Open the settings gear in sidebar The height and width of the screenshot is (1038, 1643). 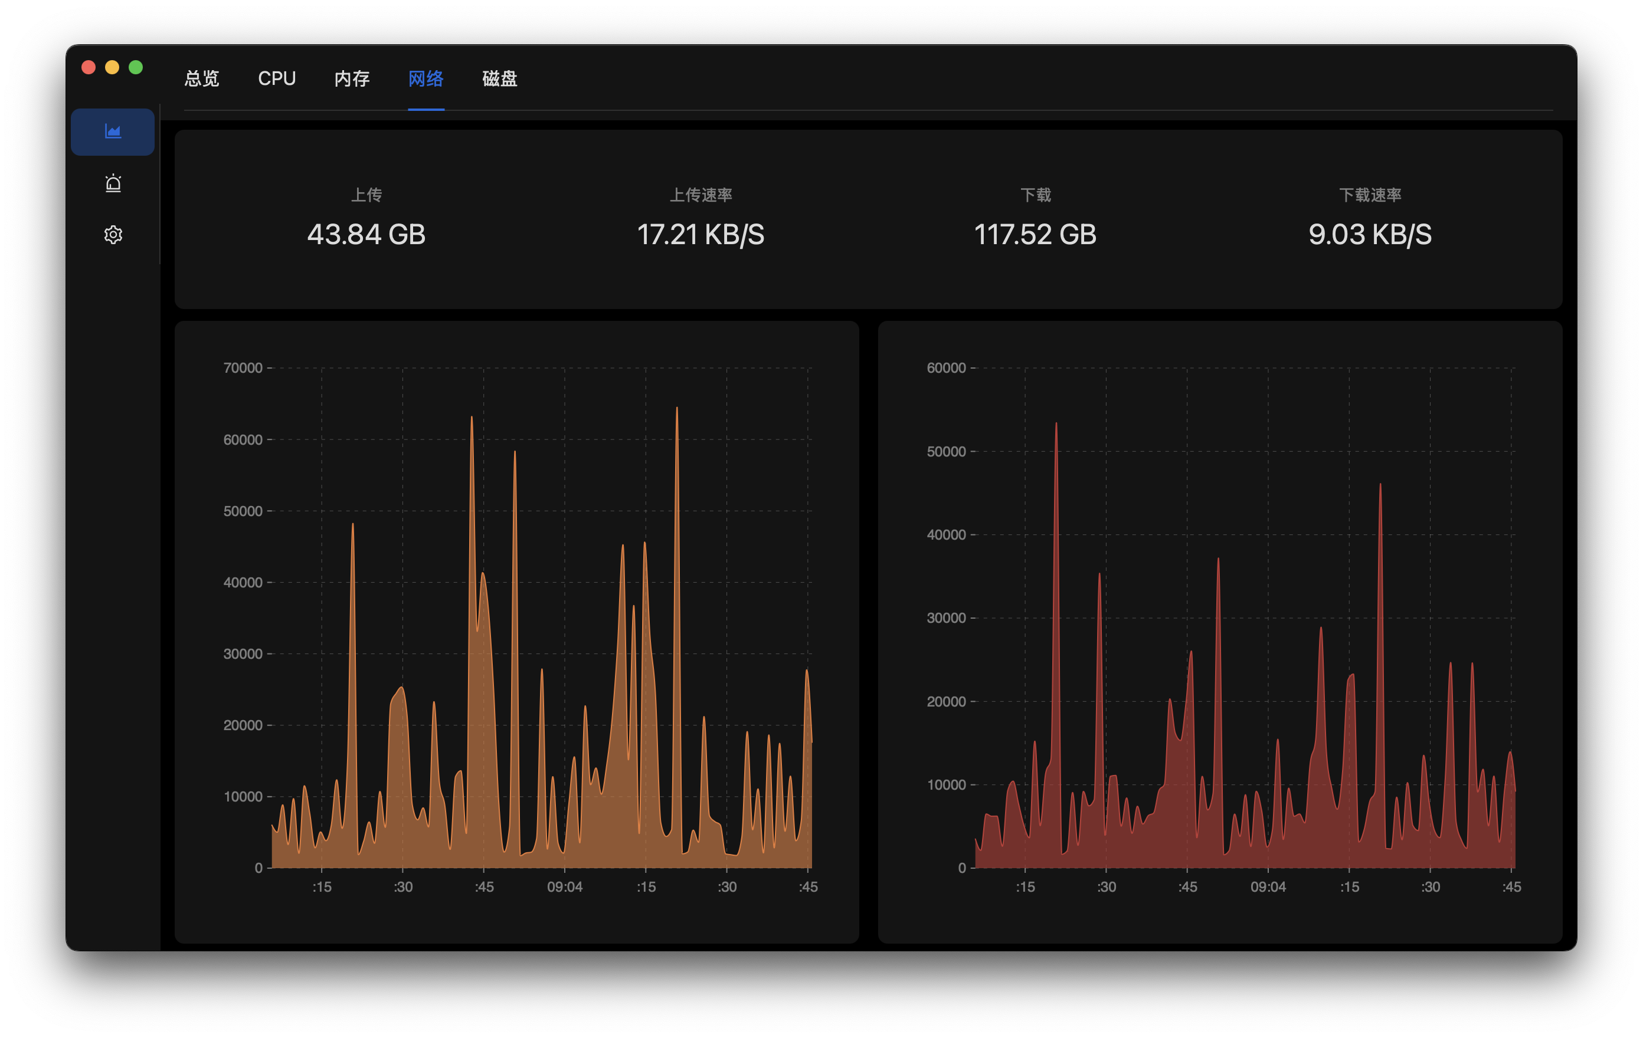[x=113, y=235]
